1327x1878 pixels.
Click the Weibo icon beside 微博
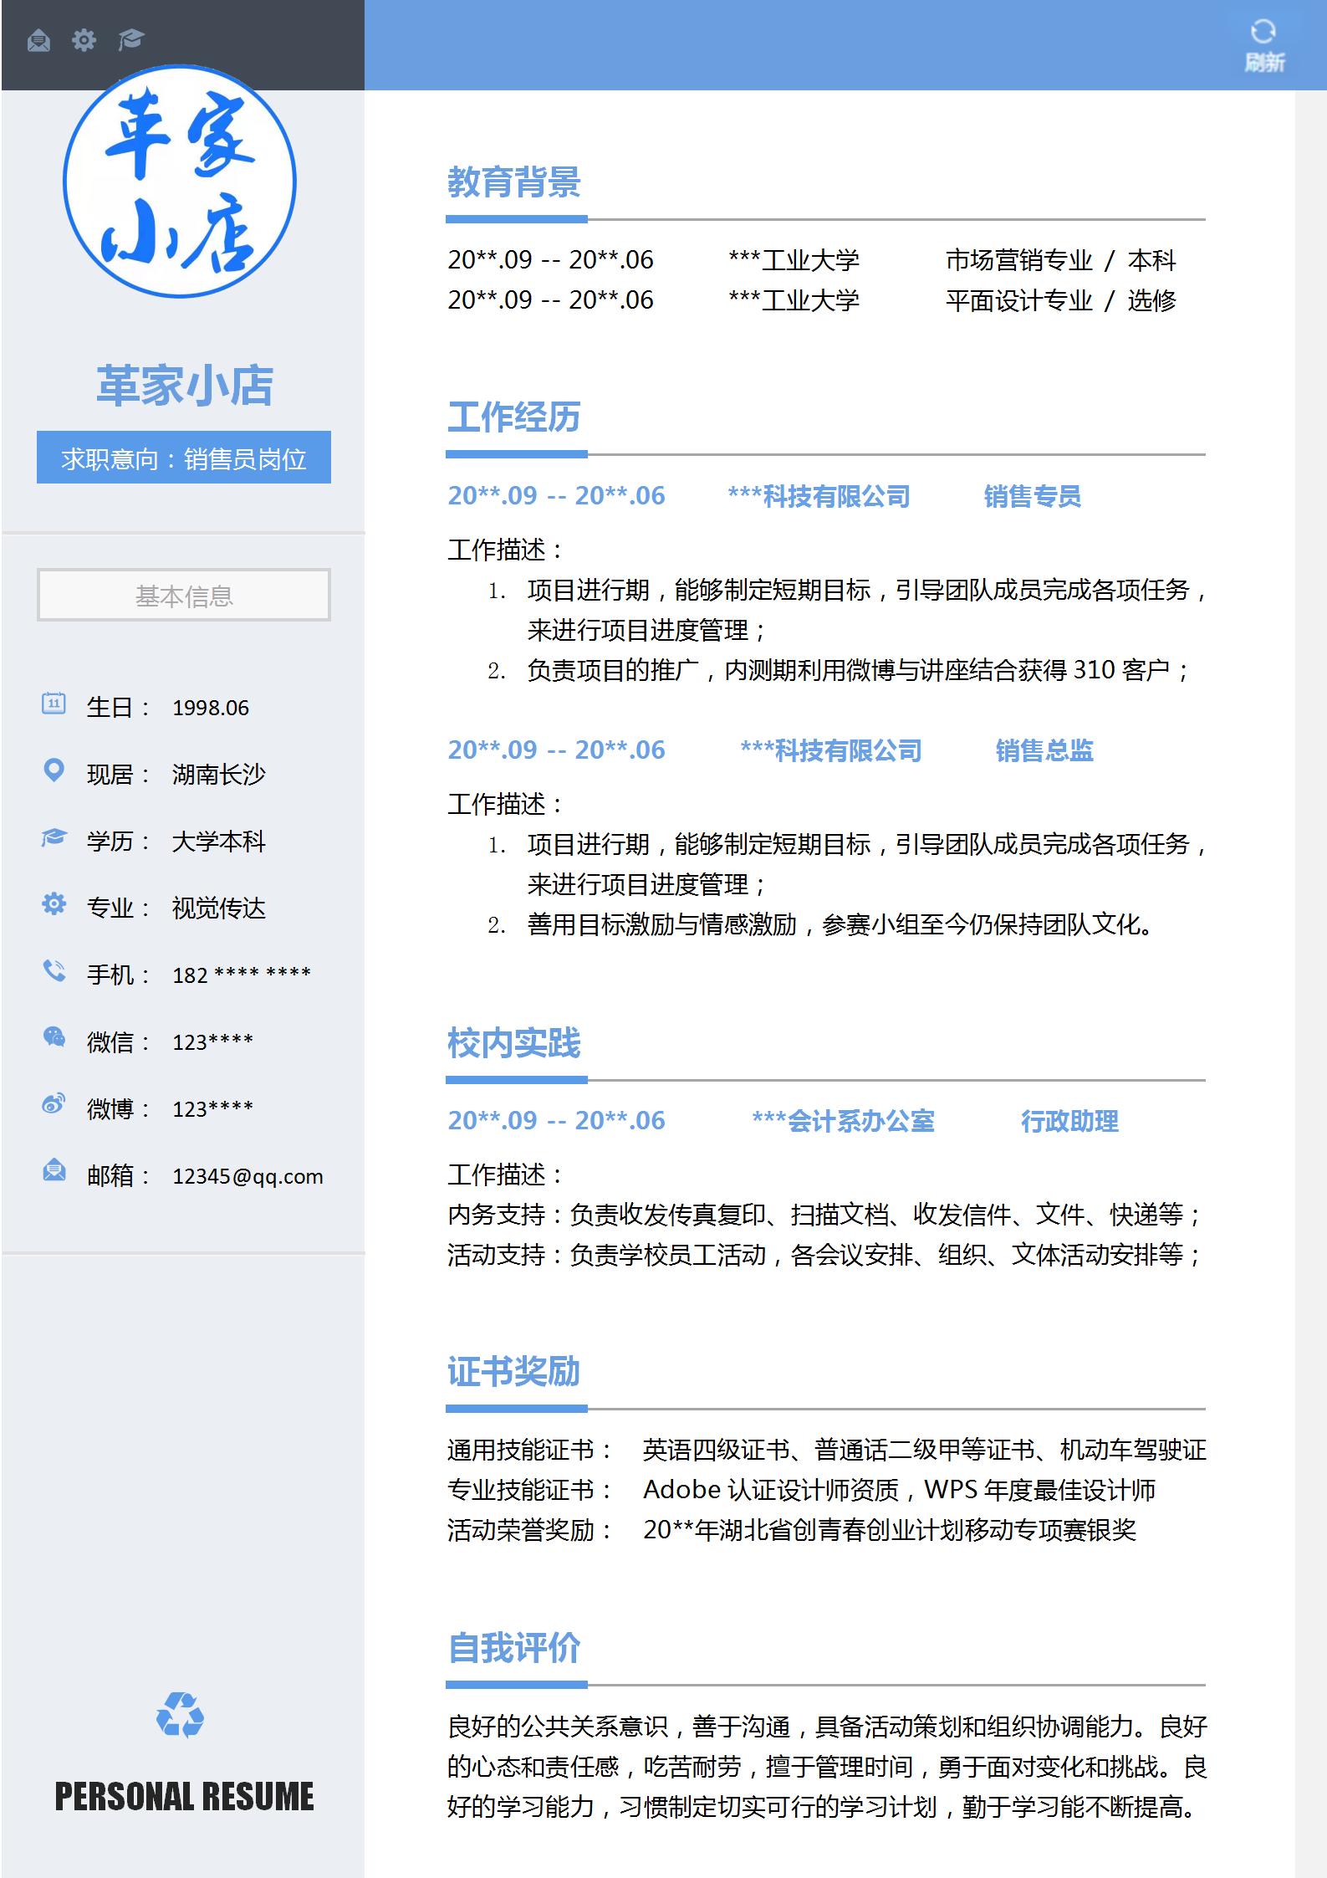coord(54,1104)
